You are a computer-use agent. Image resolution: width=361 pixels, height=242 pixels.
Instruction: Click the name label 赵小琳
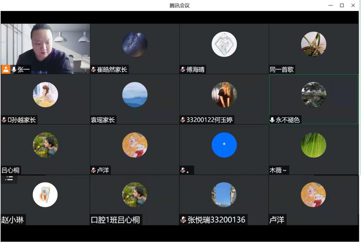(12, 220)
